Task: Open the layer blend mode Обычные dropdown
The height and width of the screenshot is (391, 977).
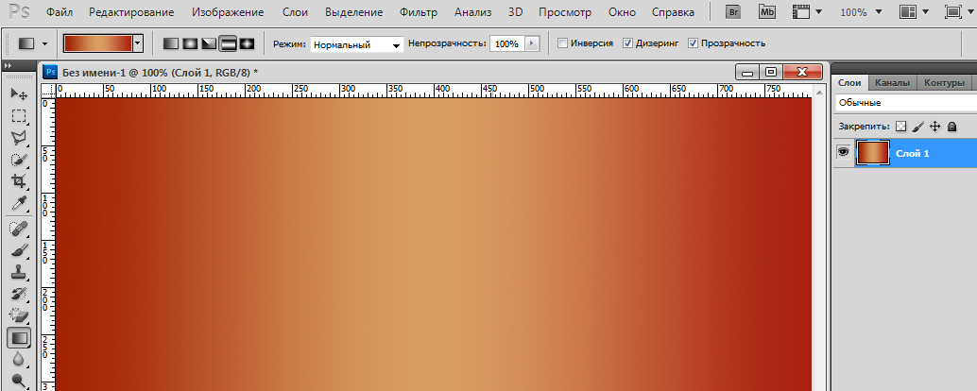Action: coord(906,103)
